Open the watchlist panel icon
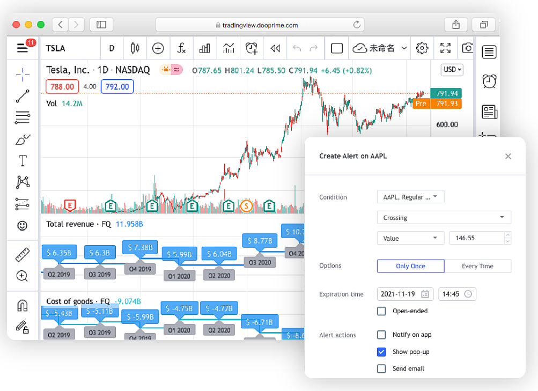 (489, 52)
